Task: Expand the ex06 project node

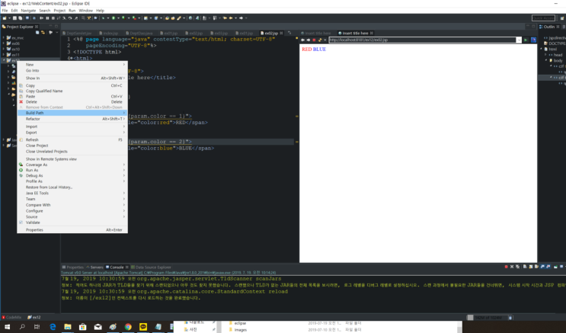Action: click(4, 43)
